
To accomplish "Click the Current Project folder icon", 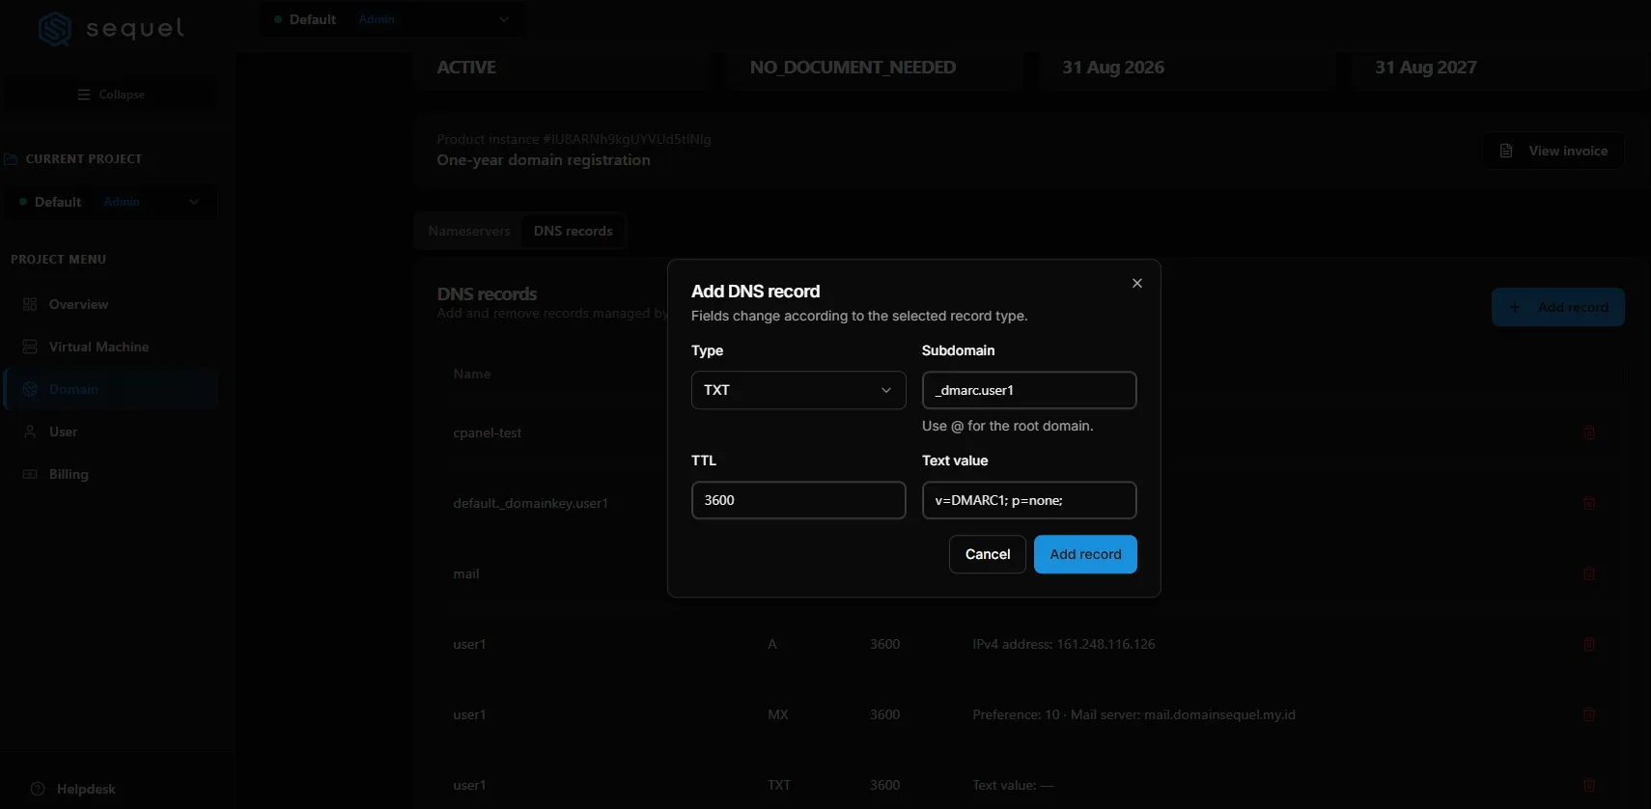I will pos(11,158).
